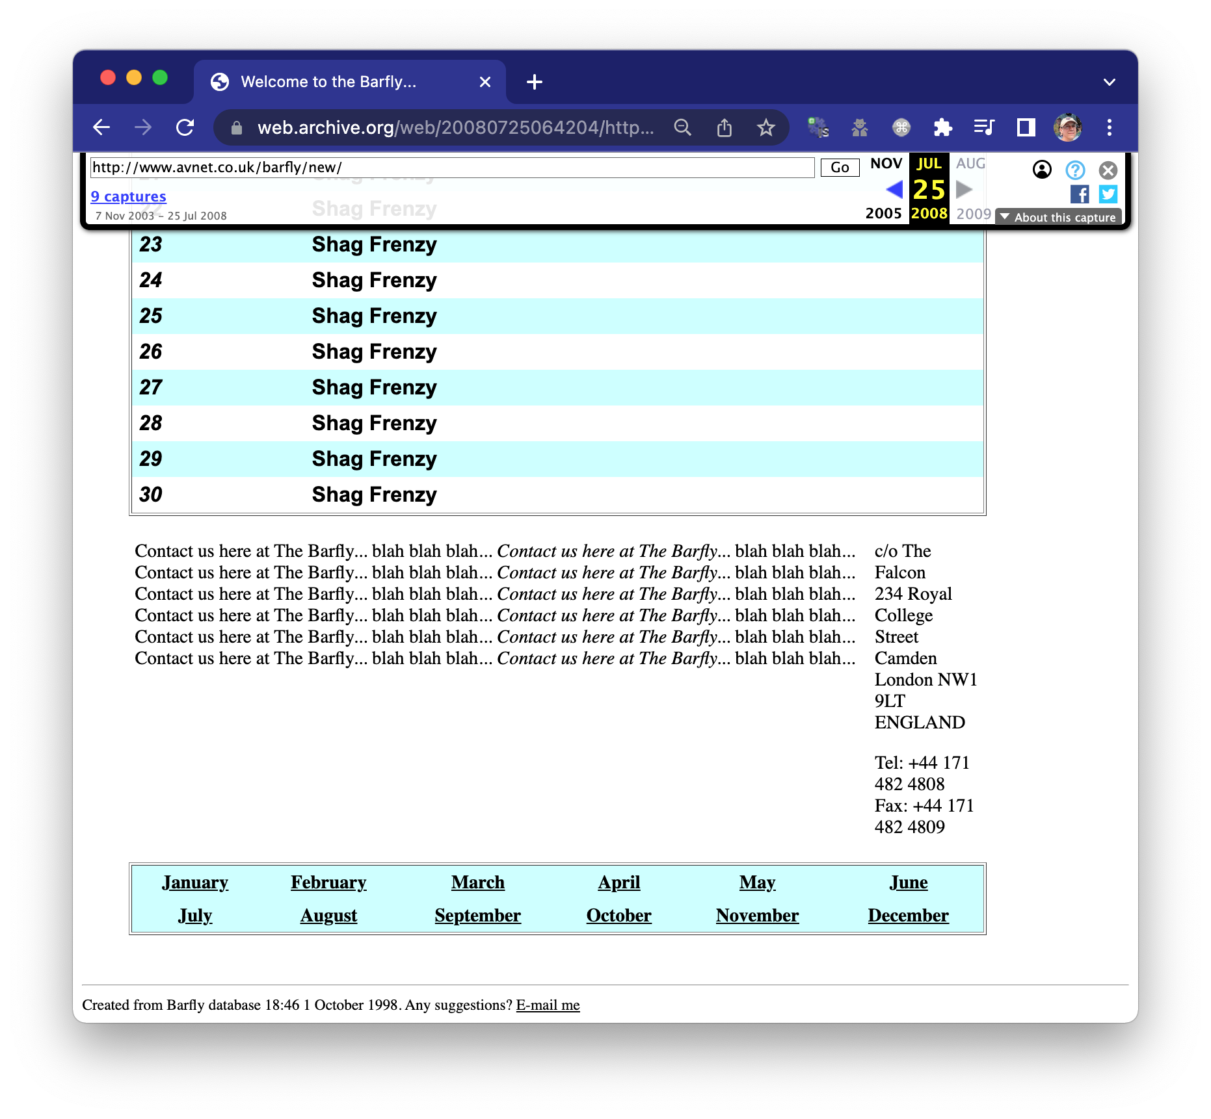Toggle the browser side panel
Screen dimensions: 1211x1119
click(1026, 127)
